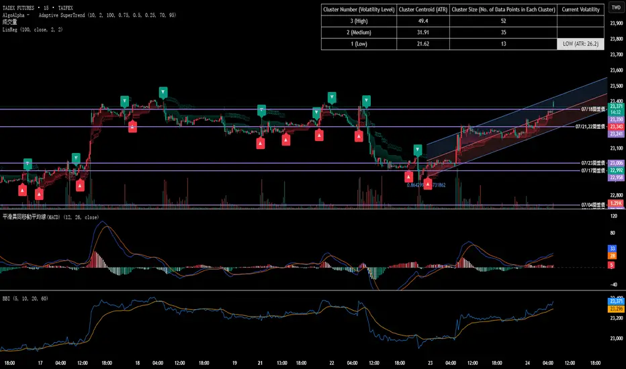This screenshot has width=626, height=369.
Task: Select the 07/18開盤價 horizontal line label
Action: tap(592, 109)
